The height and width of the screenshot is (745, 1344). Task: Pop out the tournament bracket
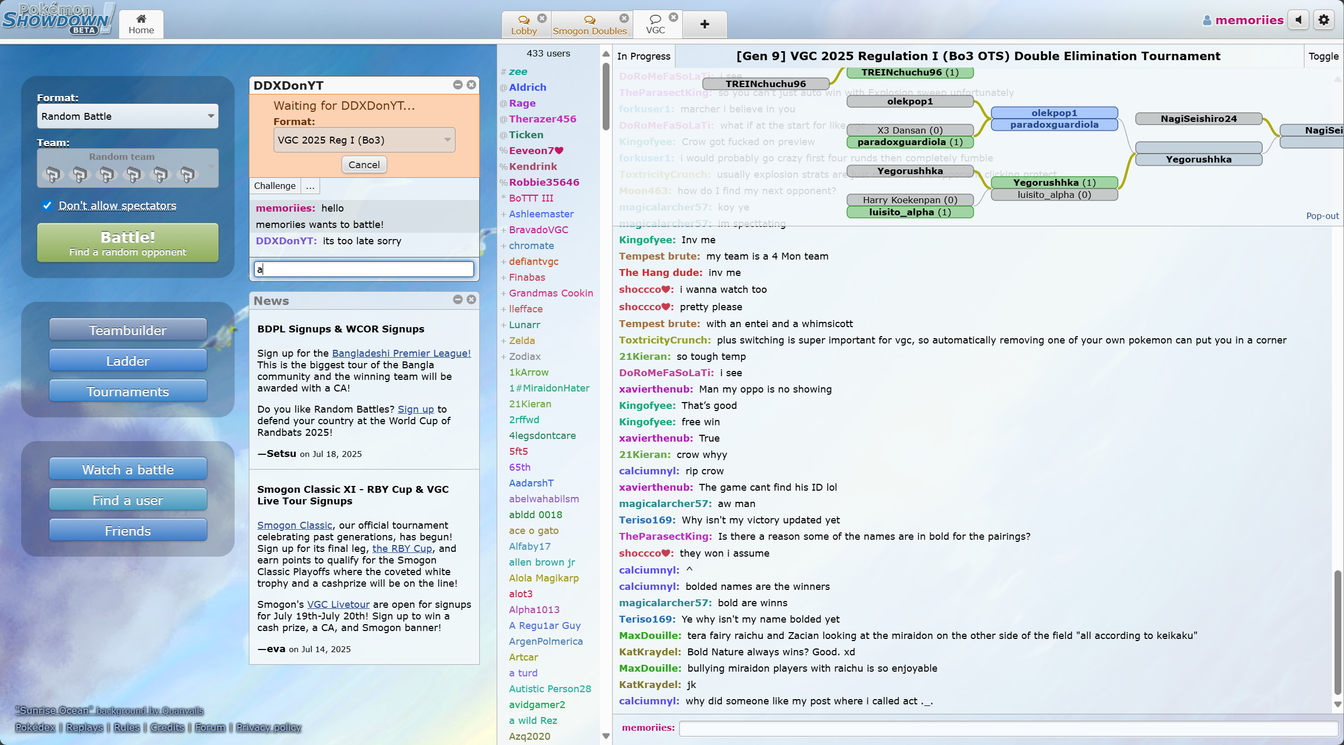pyautogui.click(x=1322, y=216)
